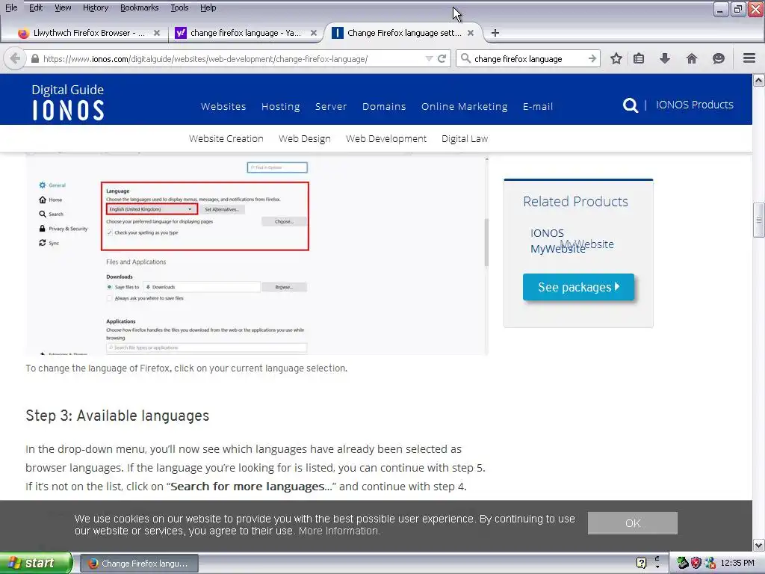Viewport: 765px width, 574px height.
Task: Open the Edit menu
Action: pyautogui.click(x=36, y=7)
